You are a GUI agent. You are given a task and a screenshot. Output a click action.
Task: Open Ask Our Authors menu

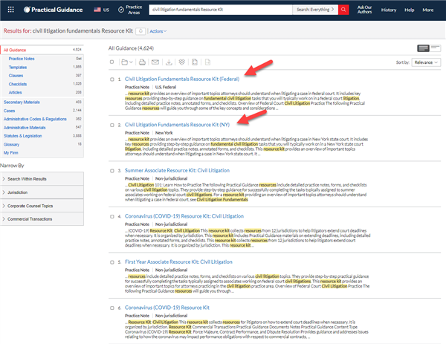pos(365,10)
